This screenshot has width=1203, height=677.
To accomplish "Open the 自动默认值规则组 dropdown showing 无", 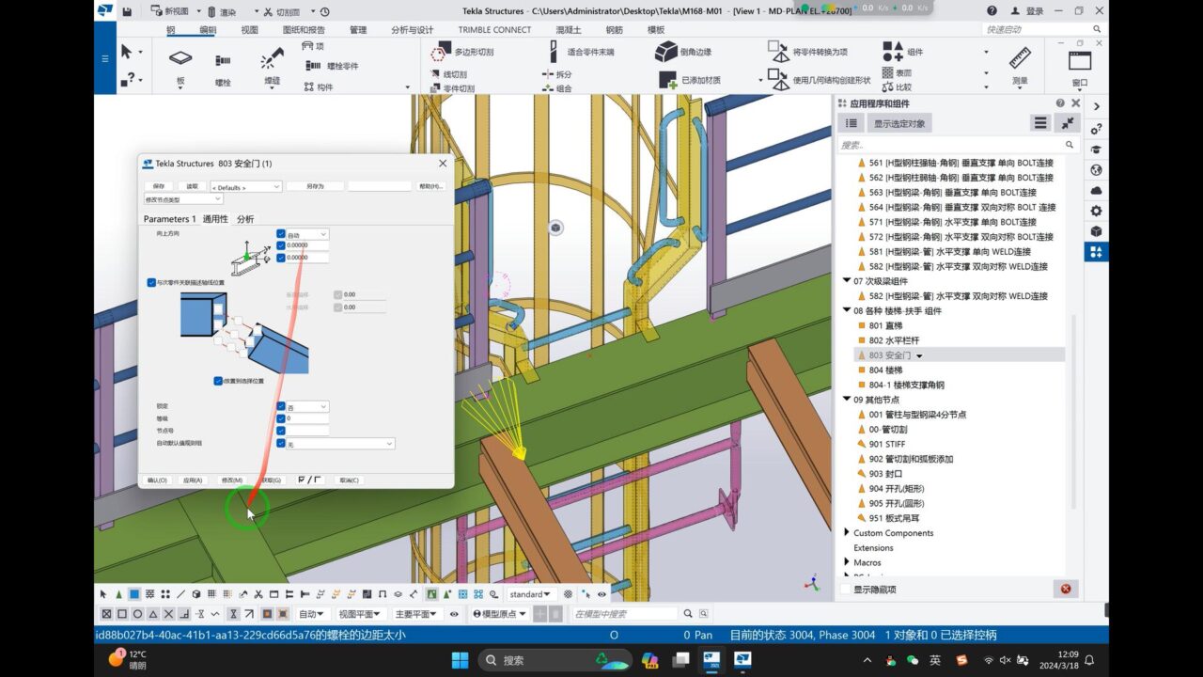I will (x=340, y=443).
